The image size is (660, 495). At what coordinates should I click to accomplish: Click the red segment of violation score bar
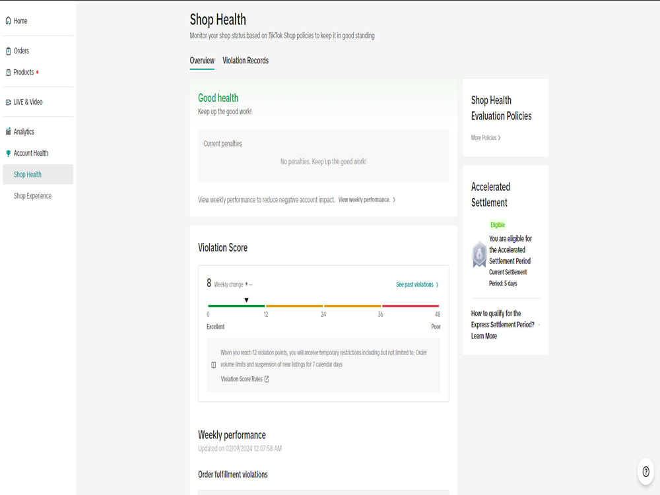coord(411,306)
